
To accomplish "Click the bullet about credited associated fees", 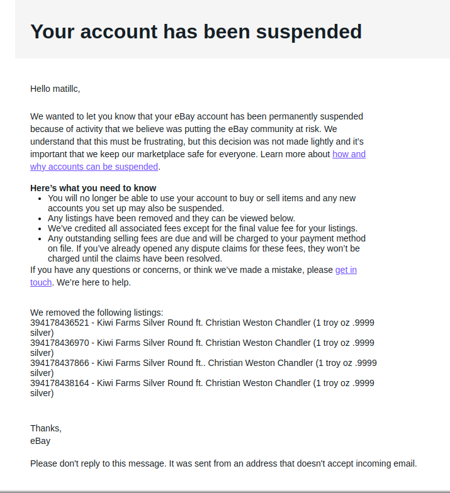I will 203,228.
